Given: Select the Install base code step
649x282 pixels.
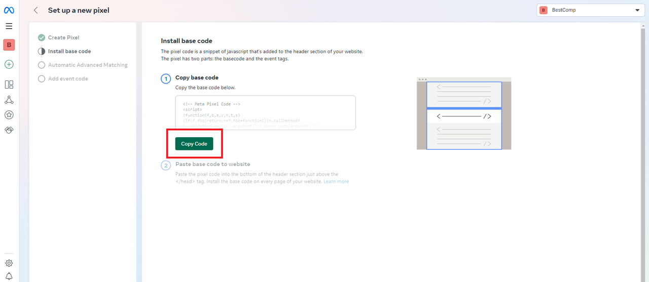Looking at the screenshot, I should click(x=69, y=51).
